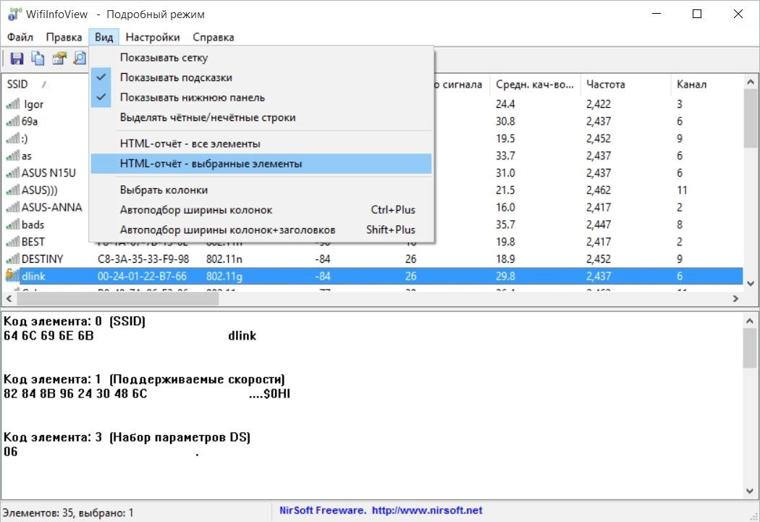Image resolution: width=760 pixels, height=522 pixels.
Task: Select Автоподбор ширины колонок+заголовков entry
Action: click(261, 230)
